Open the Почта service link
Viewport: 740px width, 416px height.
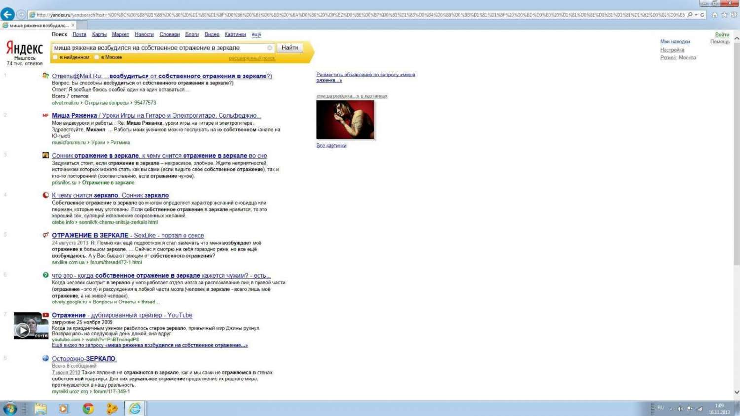[x=79, y=34]
